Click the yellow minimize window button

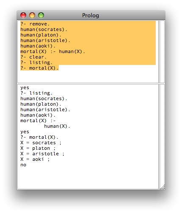point(32,15)
